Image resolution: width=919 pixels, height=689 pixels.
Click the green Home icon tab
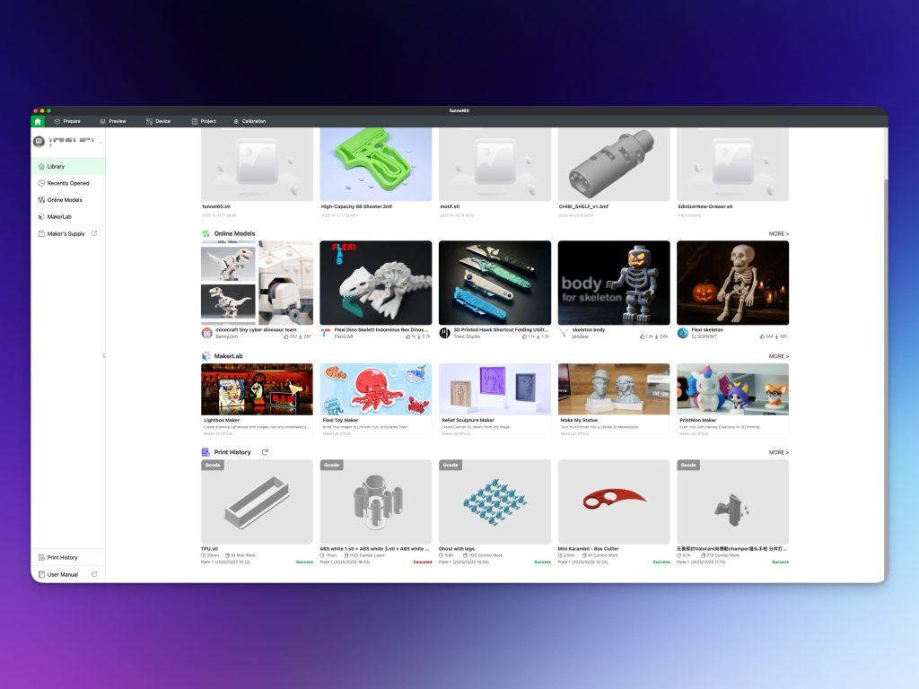38,121
